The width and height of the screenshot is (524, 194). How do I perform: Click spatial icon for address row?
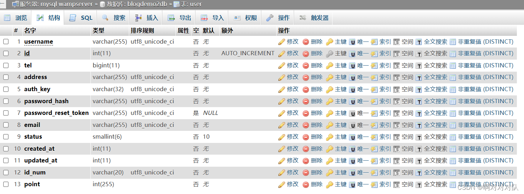point(397,78)
